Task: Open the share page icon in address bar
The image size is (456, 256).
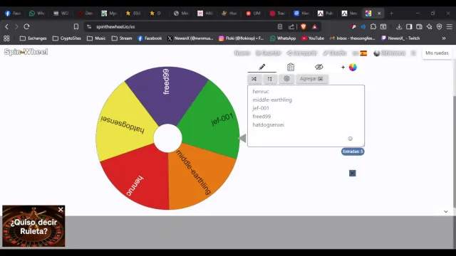Action: (x=291, y=27)
